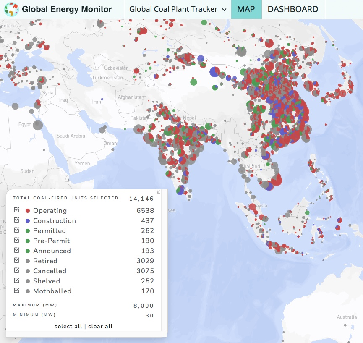Click the Operating count 6538

click(145, 210)
